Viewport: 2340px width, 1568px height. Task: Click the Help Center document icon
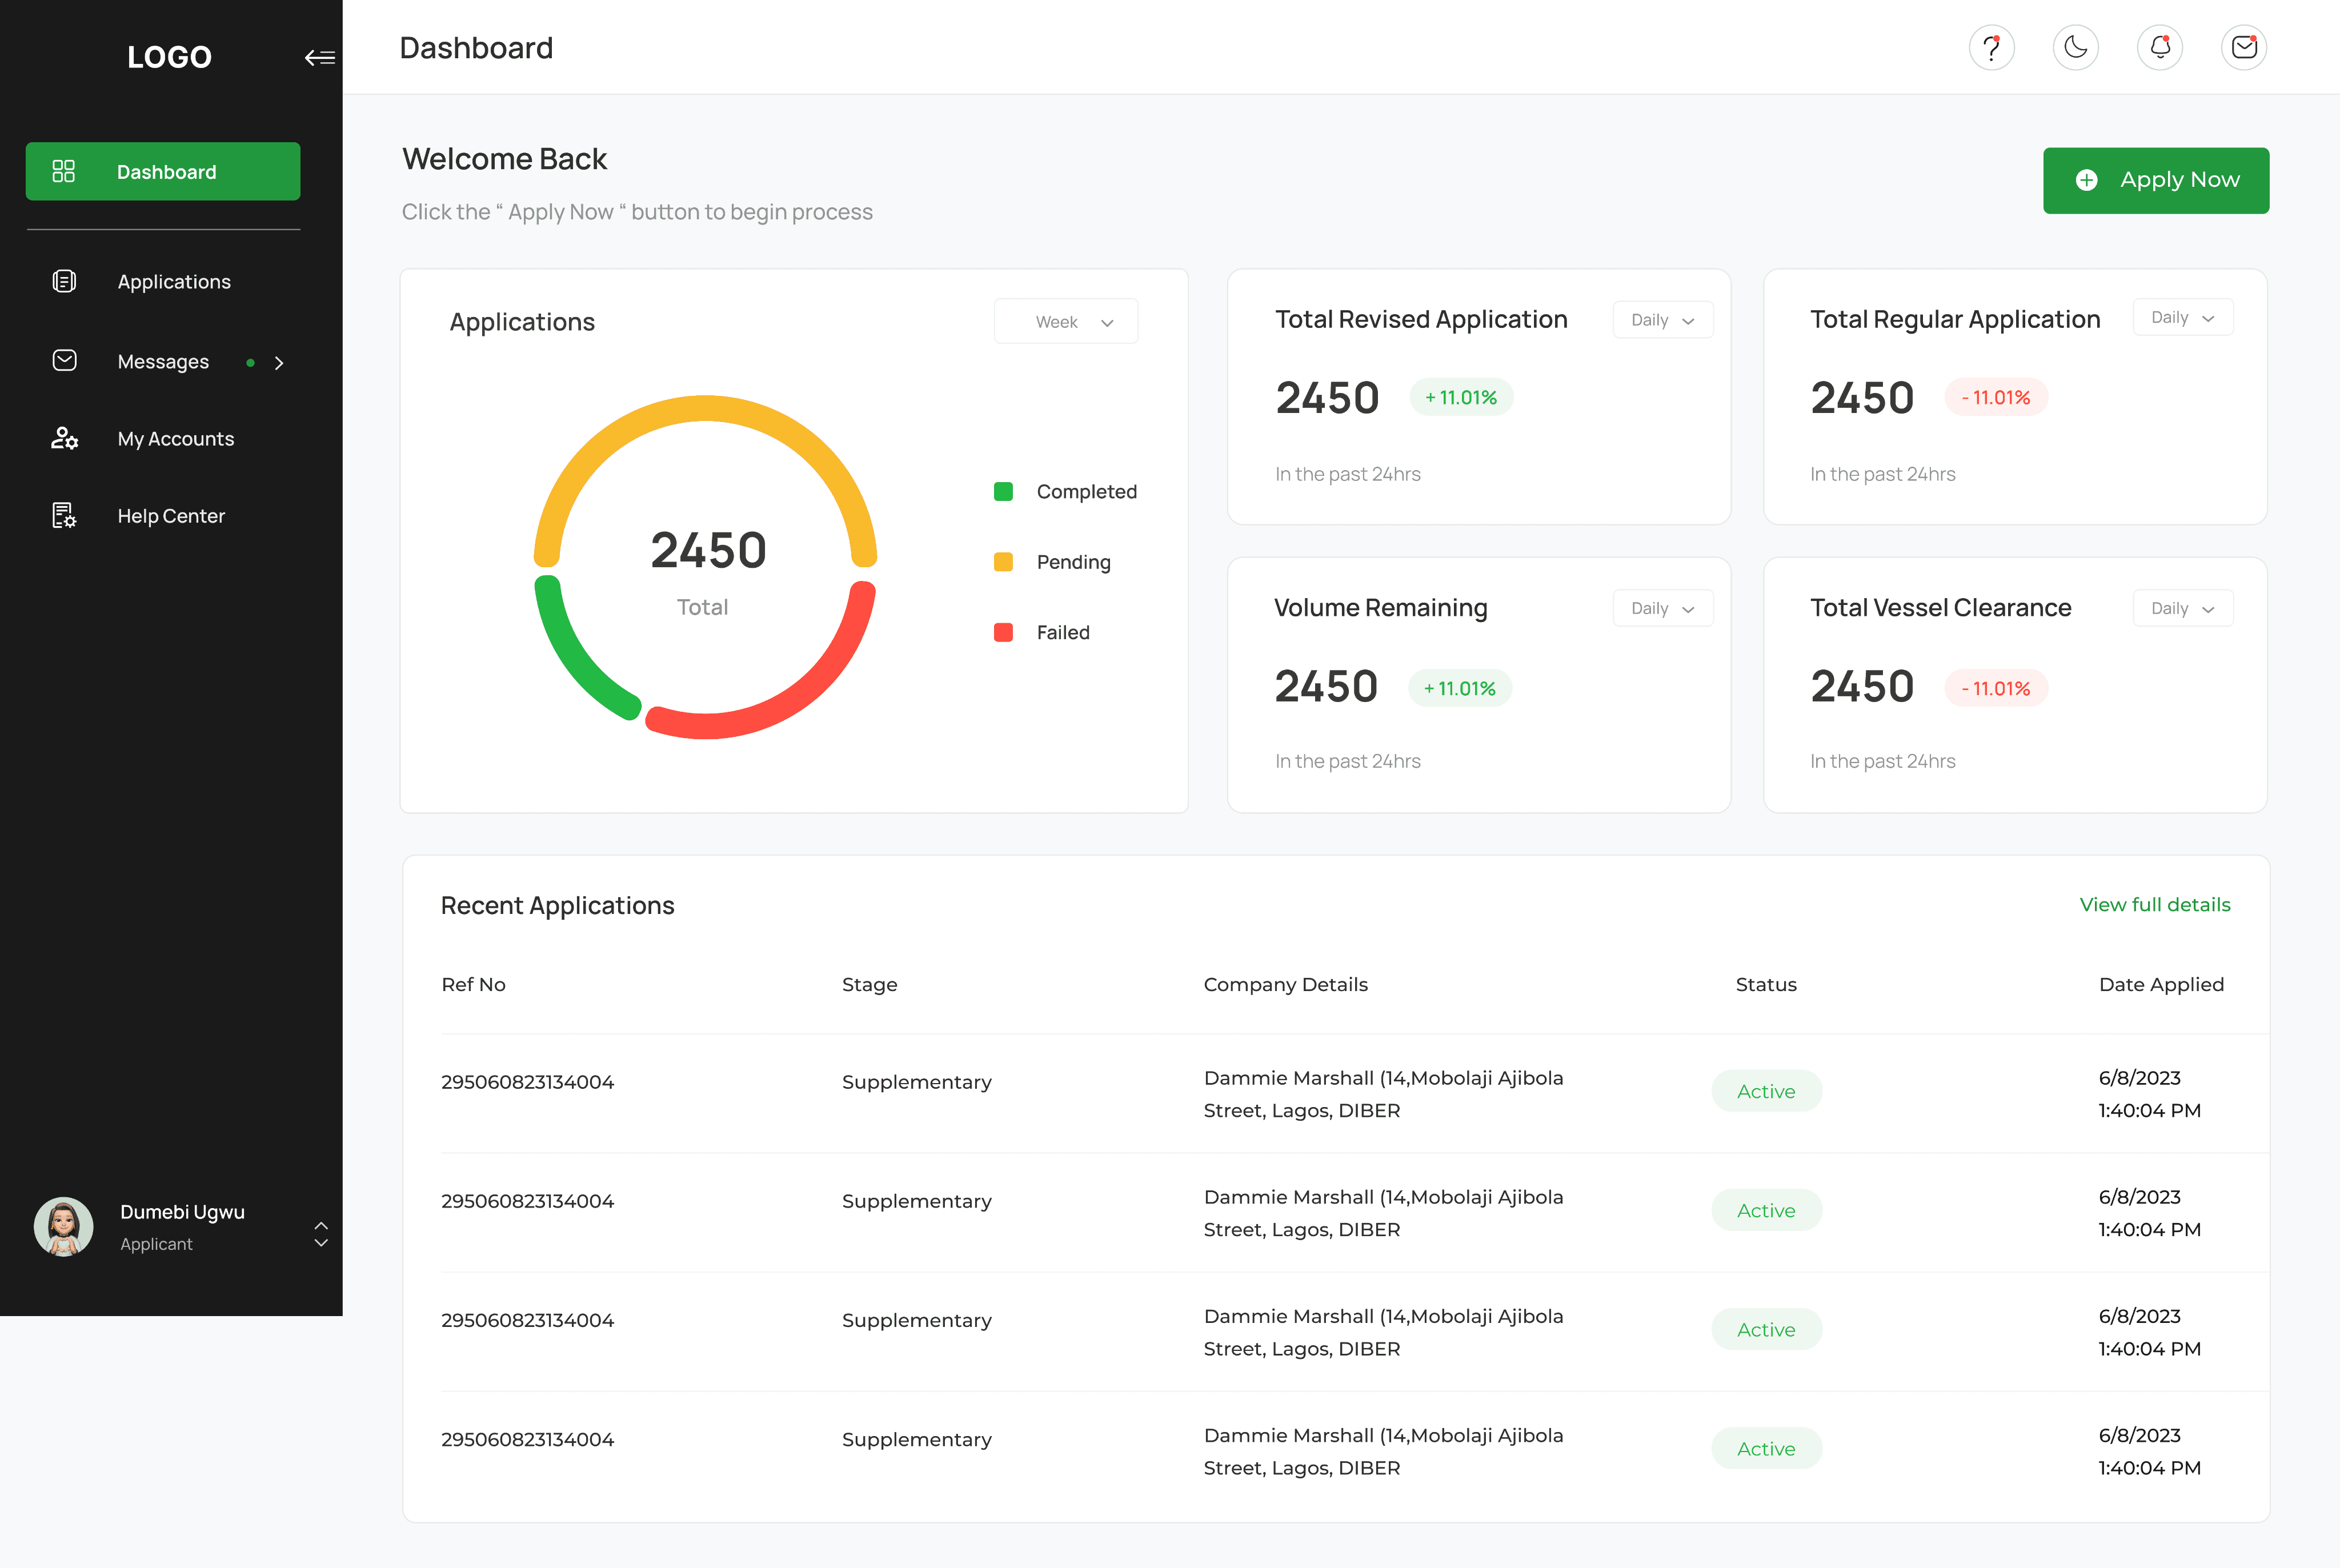pos(64,515)
